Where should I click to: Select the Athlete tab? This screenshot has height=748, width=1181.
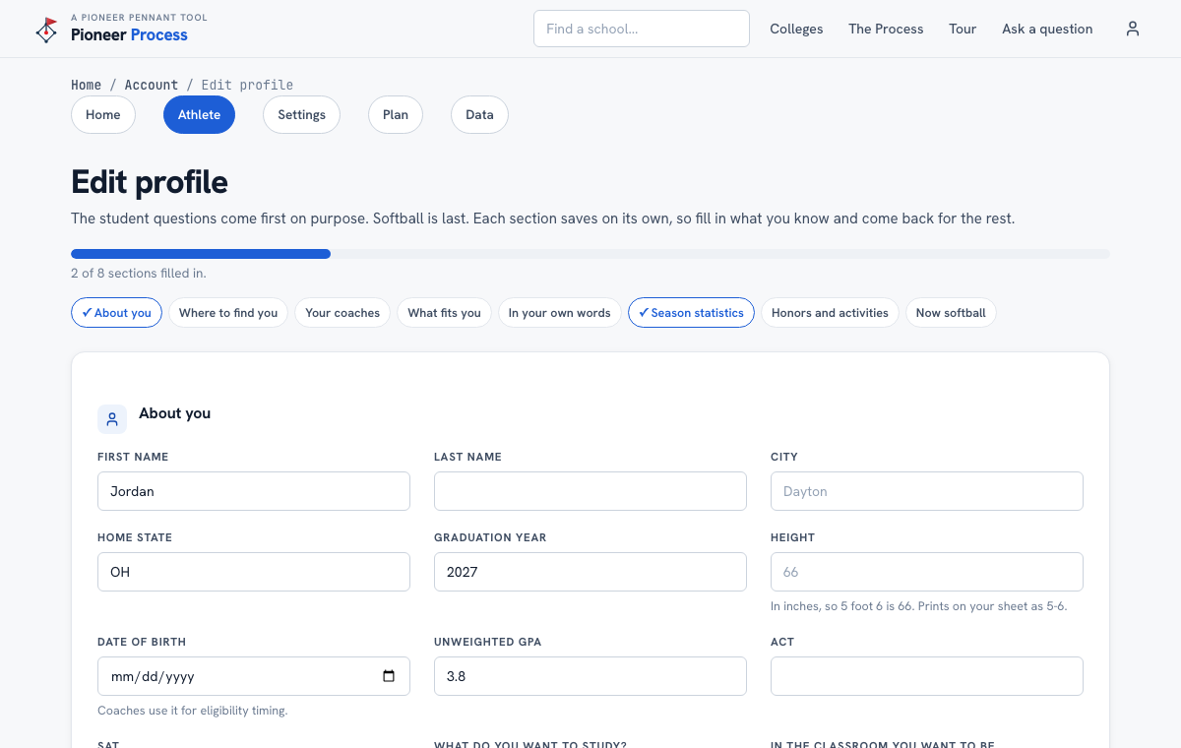tap(199, 114)
